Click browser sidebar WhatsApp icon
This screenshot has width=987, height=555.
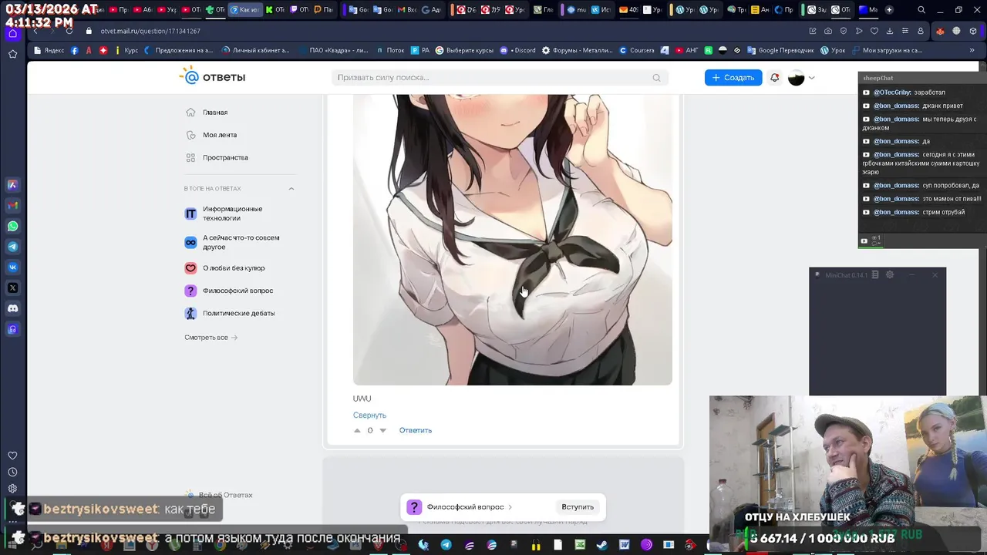pos(12,226)
